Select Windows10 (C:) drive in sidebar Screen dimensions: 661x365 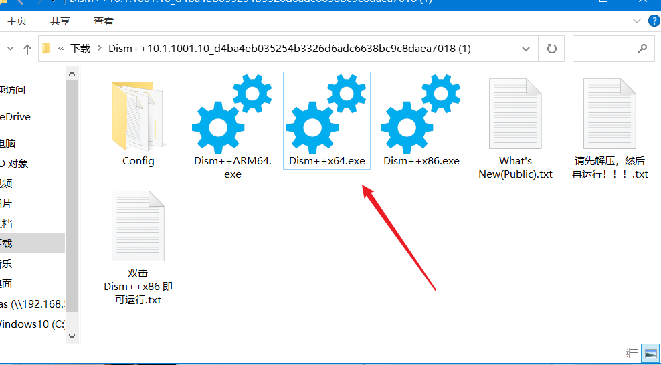pos(32,324)
